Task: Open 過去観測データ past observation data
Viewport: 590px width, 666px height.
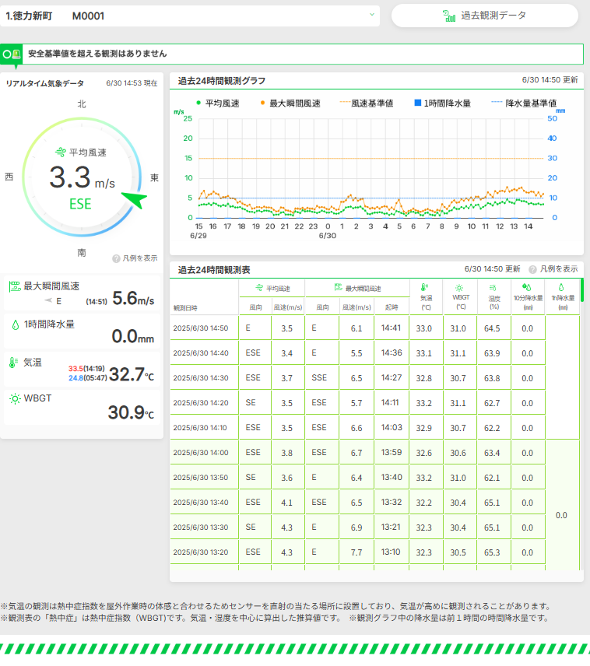Action: (485, 16)
